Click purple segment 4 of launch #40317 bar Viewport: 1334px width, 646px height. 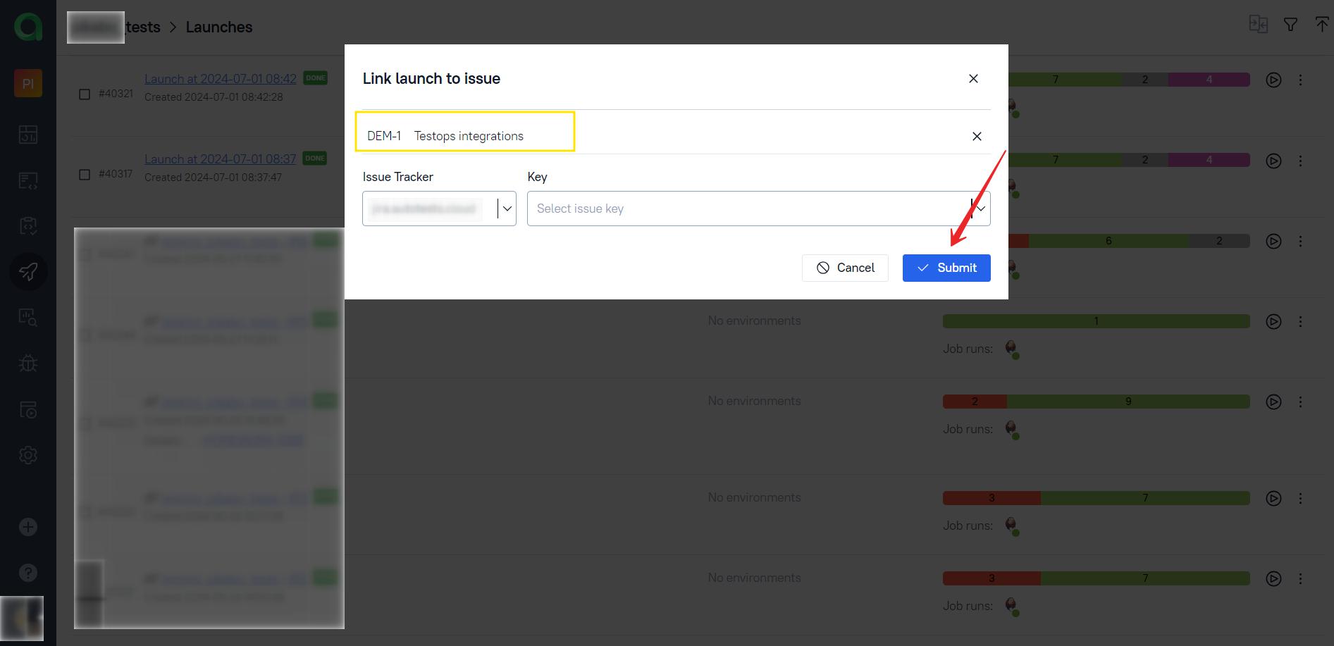click(1209, 160)
